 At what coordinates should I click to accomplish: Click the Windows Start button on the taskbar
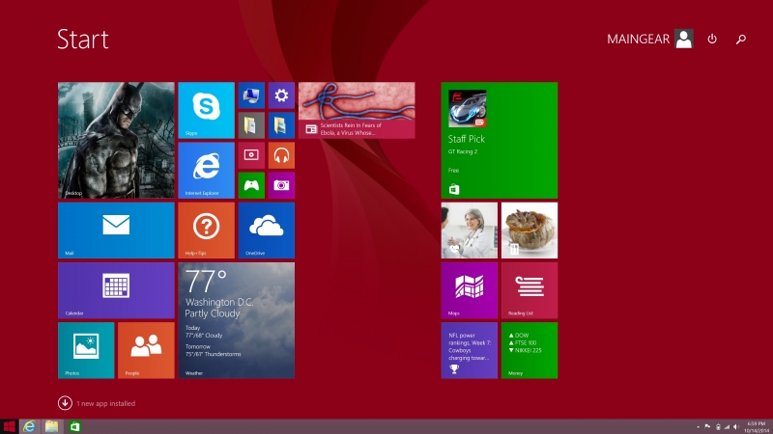(9, 426)
